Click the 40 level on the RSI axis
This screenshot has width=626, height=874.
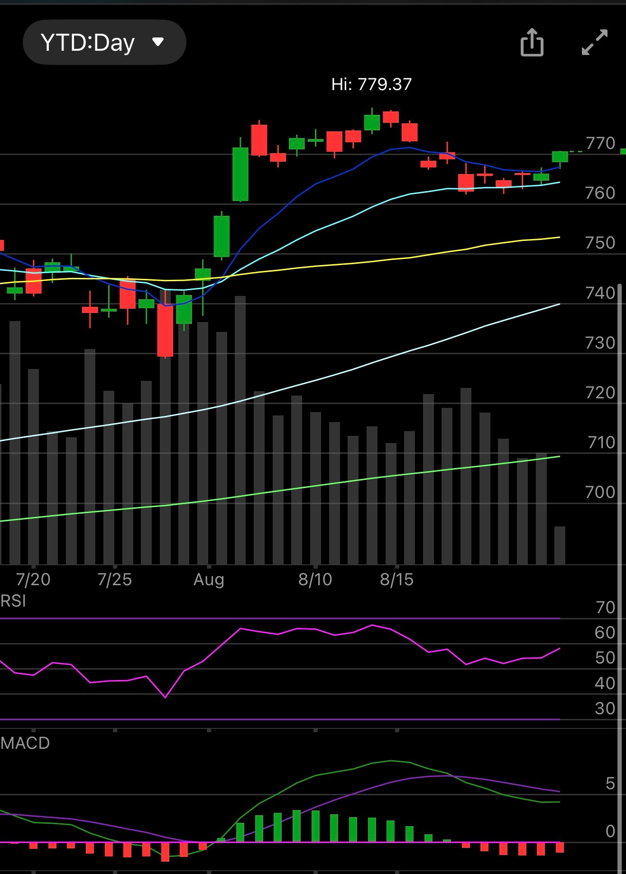(605, 683)
